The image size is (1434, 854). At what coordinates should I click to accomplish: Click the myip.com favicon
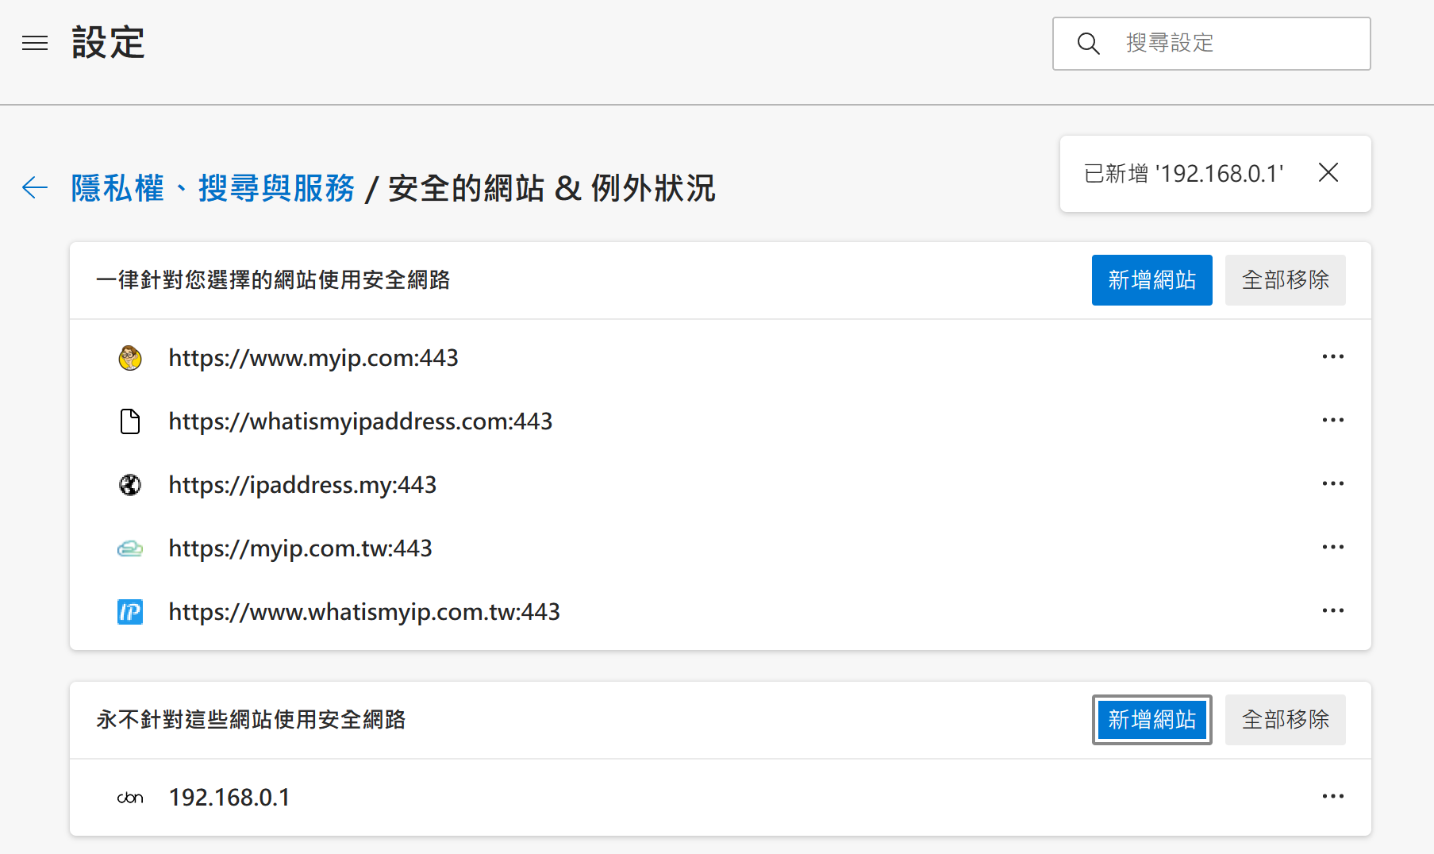point(130,358)
